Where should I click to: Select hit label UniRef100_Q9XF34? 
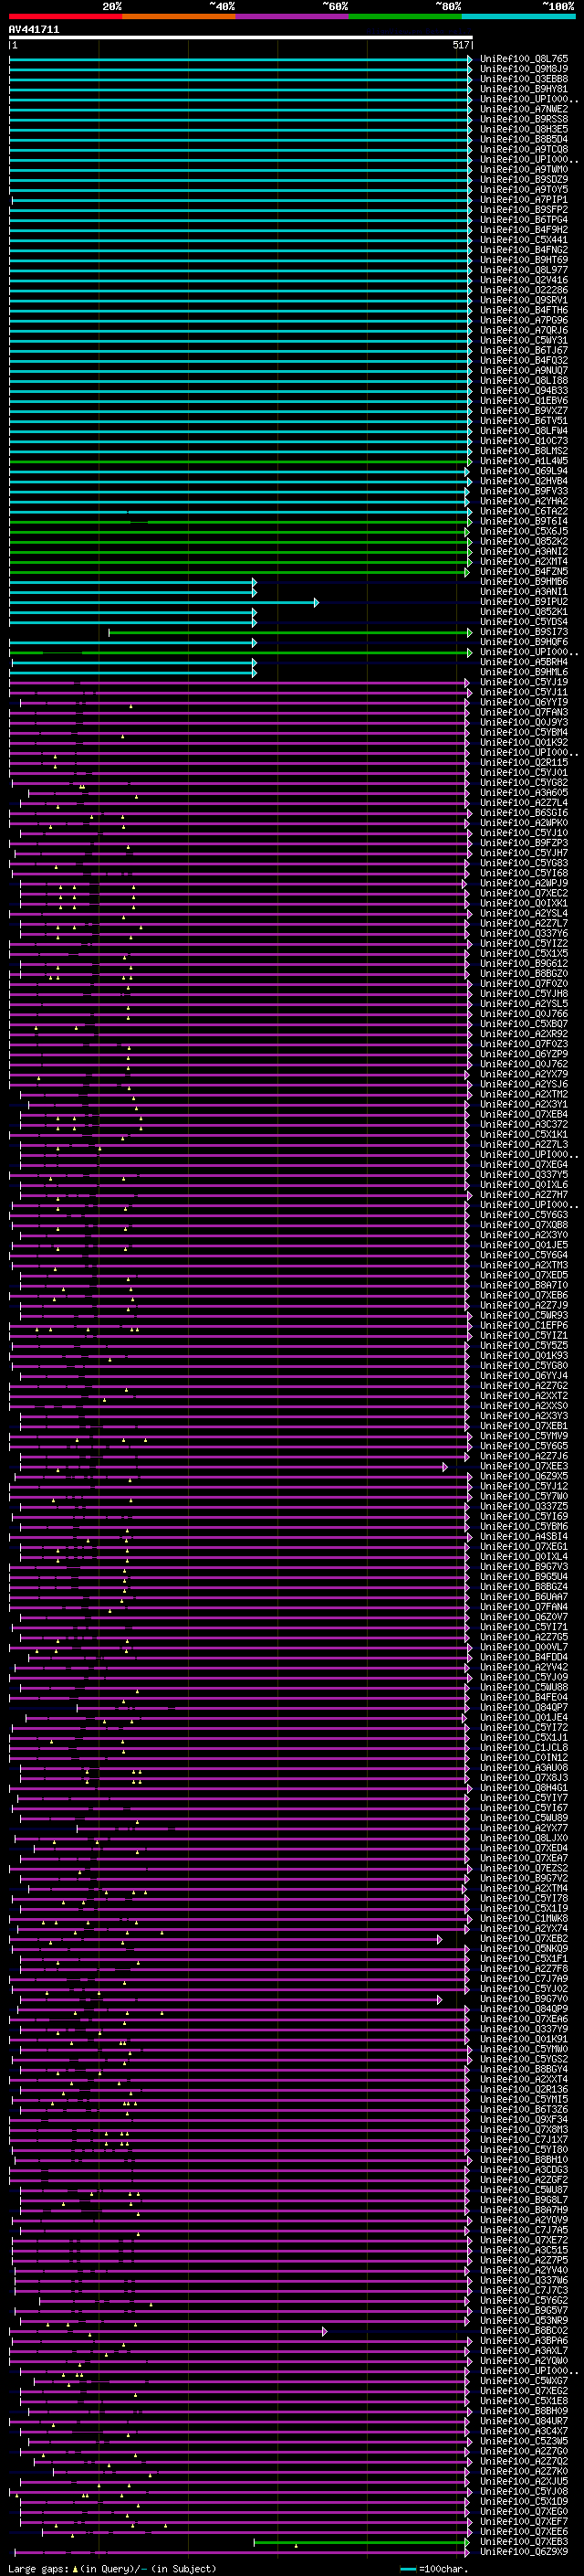(x=524, y=2120)
